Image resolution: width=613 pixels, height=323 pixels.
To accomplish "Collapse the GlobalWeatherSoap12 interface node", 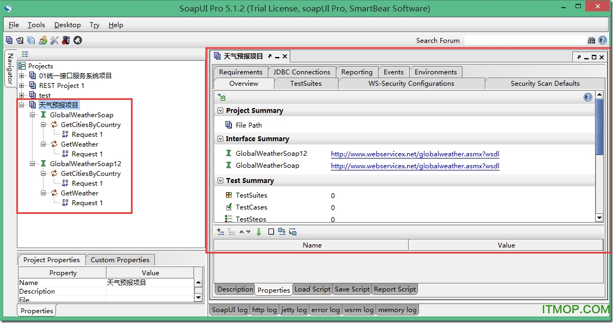I will (33, 163).
